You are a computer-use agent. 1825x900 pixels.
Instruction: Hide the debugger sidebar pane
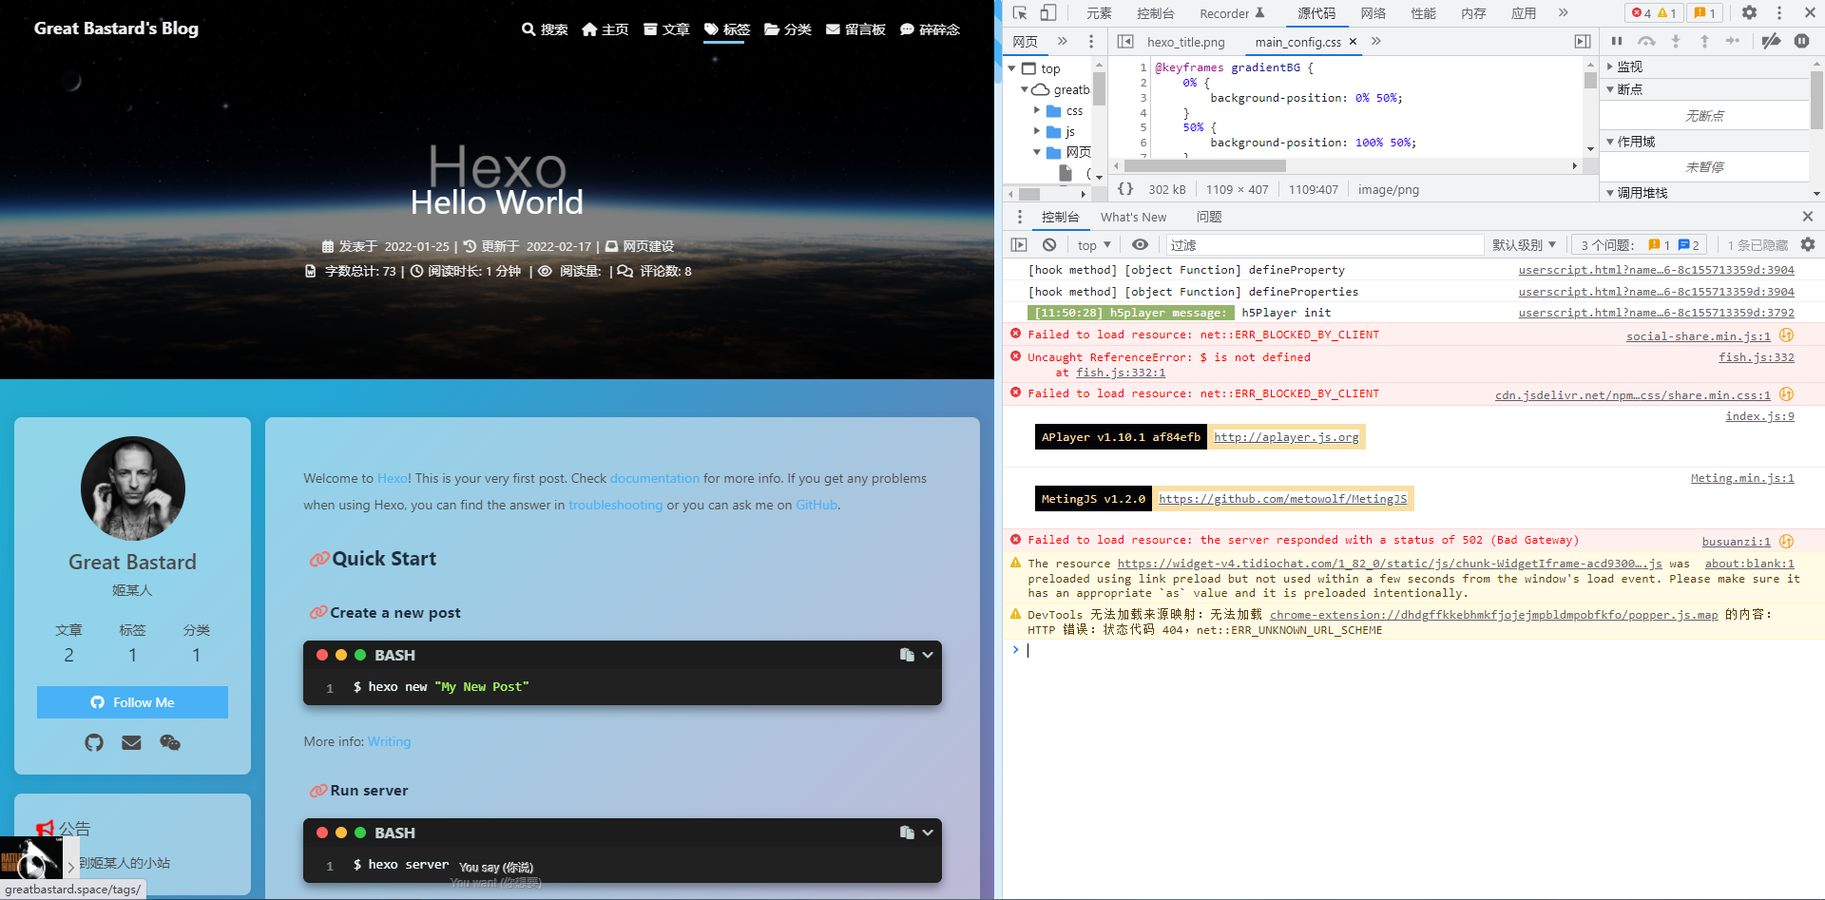point(1583,42)
